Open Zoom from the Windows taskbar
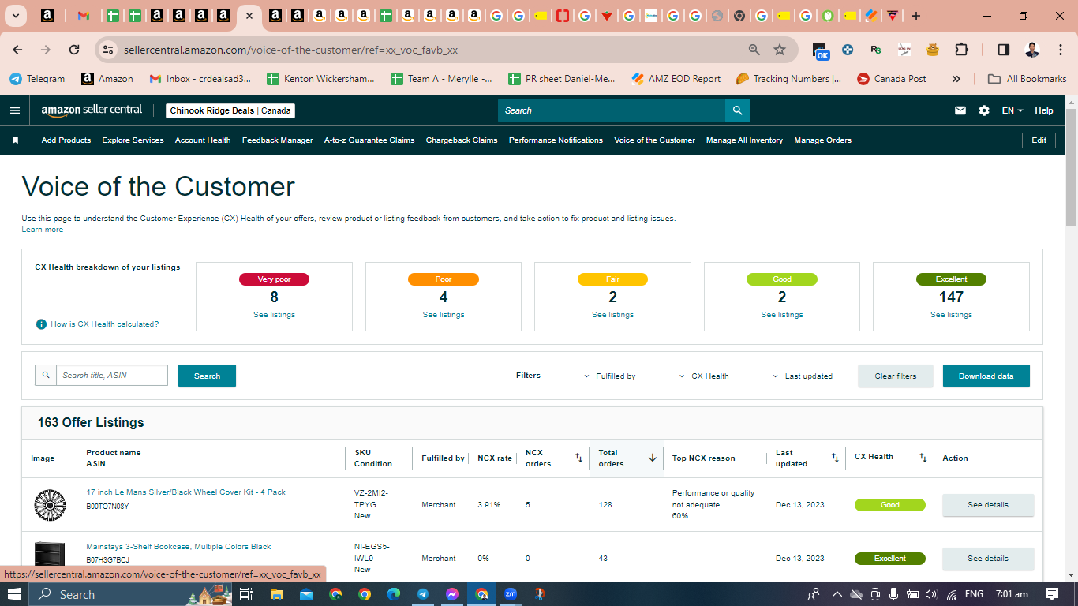This screenshot has height=606, width=1078. 511,594
